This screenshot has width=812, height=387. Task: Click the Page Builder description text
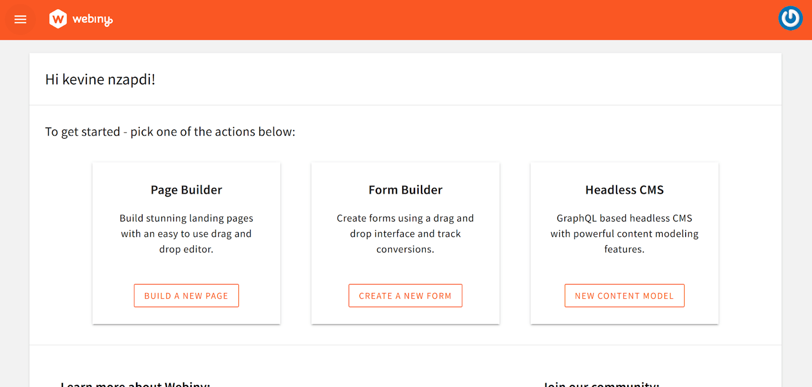pos(186,234)
